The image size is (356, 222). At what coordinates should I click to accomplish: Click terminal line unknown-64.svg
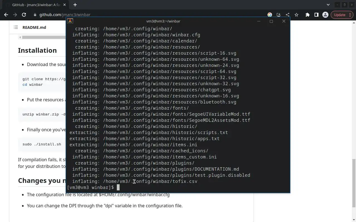[x=156, y=59]
